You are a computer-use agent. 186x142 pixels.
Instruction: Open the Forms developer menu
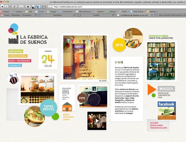40,11
